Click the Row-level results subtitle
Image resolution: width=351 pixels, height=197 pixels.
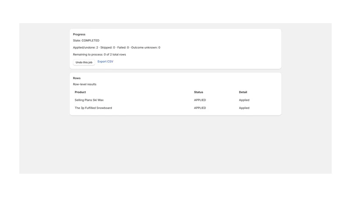pos(85,84)
